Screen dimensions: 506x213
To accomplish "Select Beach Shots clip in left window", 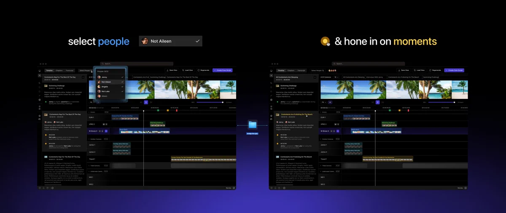I will coord(145,131).
